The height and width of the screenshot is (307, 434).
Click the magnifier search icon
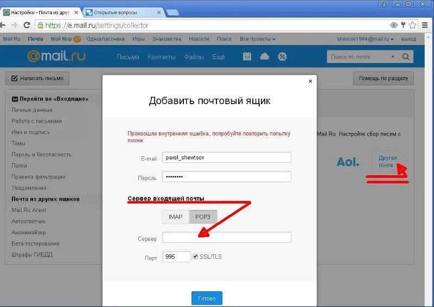[405, 57]
